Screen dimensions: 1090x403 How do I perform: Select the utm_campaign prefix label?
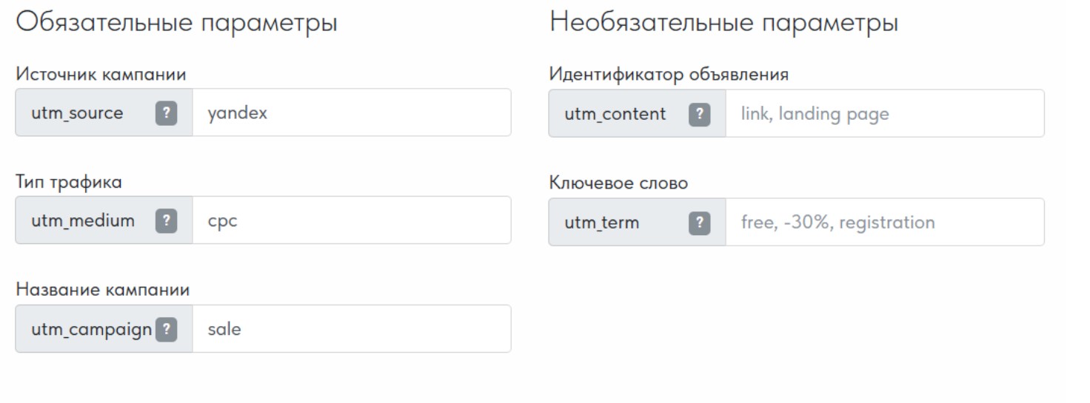coord(91,329)
